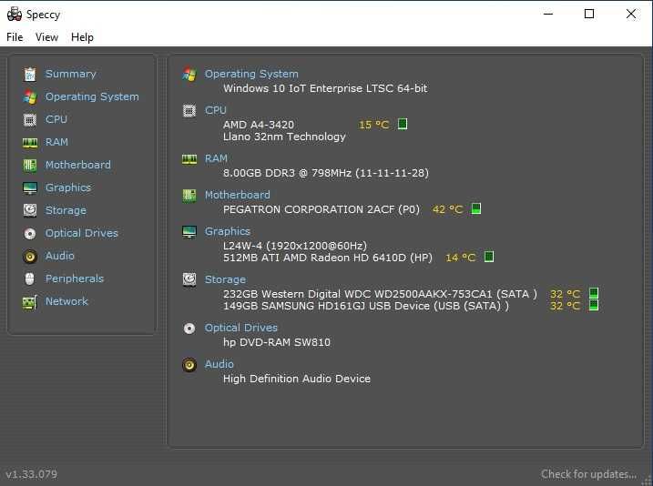Click the RAM icon in summary panel
The image size is (653, 486).
pos(189,159)
